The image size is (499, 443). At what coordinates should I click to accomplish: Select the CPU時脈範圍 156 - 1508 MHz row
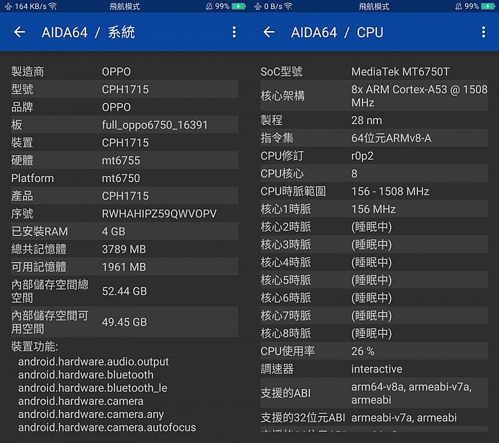tap(374, 191)
